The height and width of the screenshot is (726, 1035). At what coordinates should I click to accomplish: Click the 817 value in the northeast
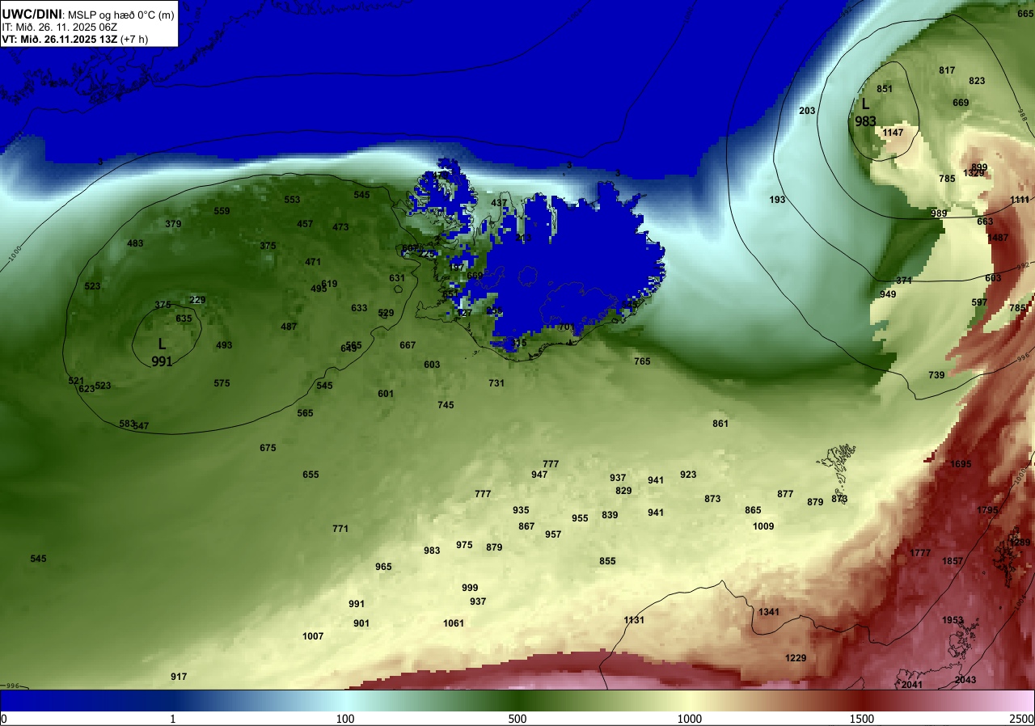pyautogui.click(x=947, y=70)
